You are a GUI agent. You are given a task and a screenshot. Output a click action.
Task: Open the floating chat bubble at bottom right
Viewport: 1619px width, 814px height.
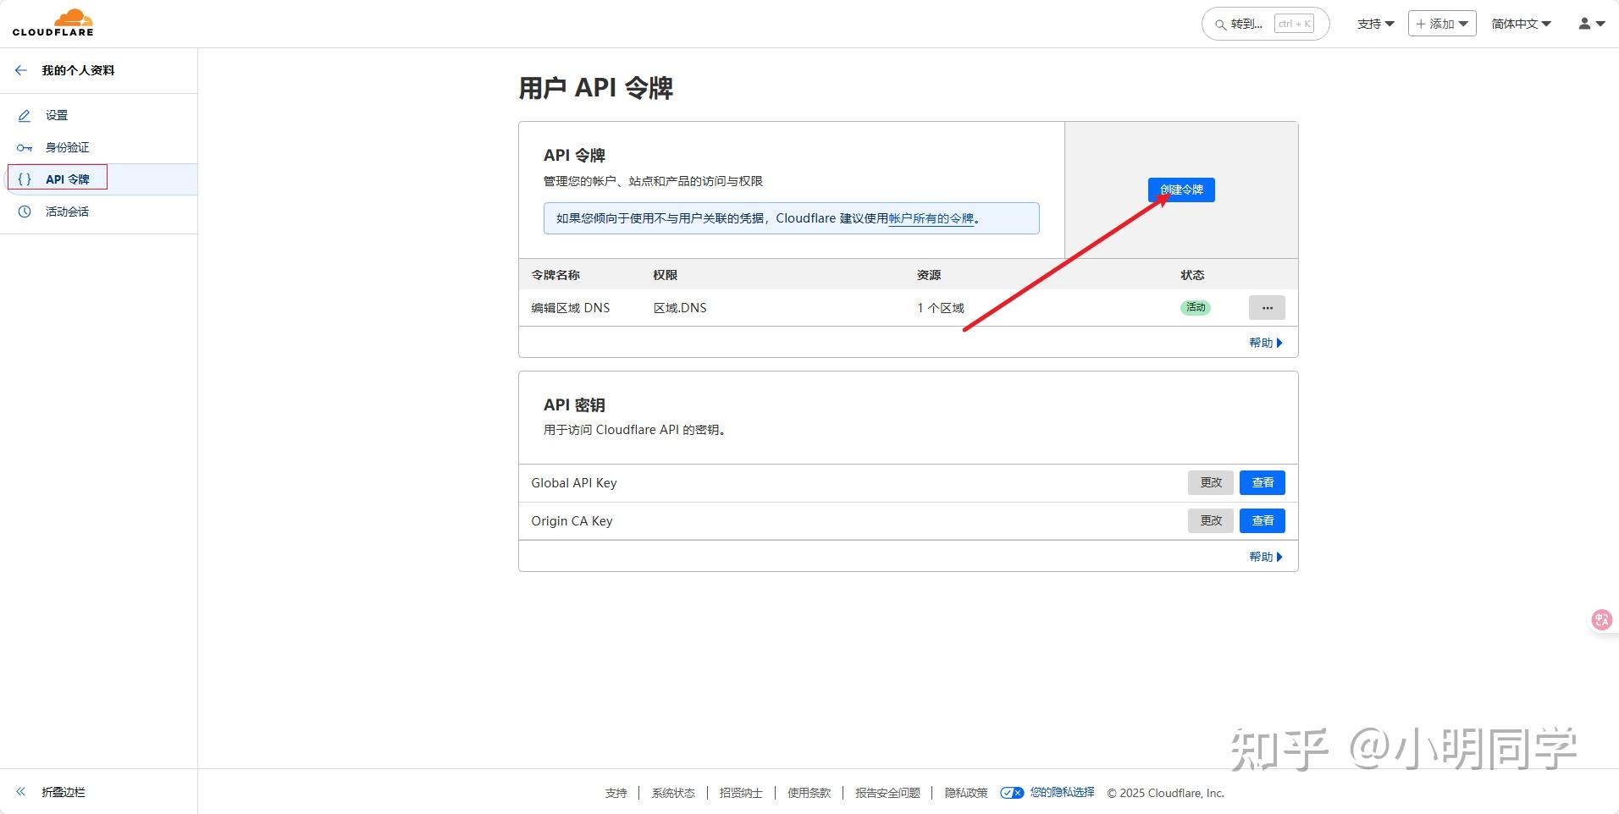1600,619
